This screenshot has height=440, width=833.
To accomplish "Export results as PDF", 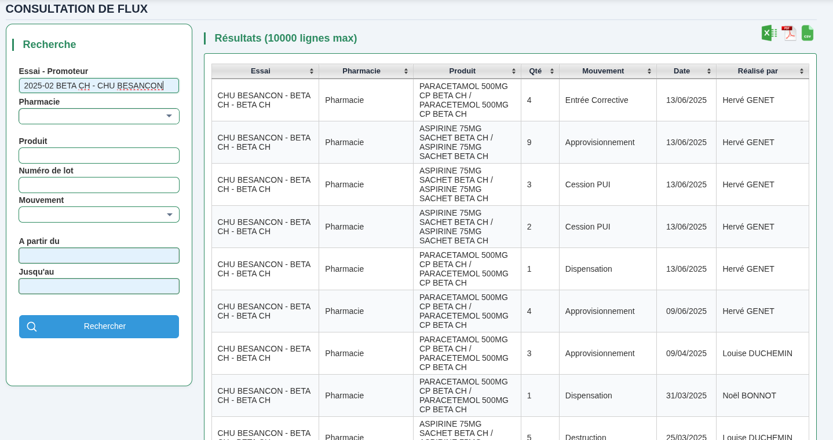I will [x=788, y=33].
